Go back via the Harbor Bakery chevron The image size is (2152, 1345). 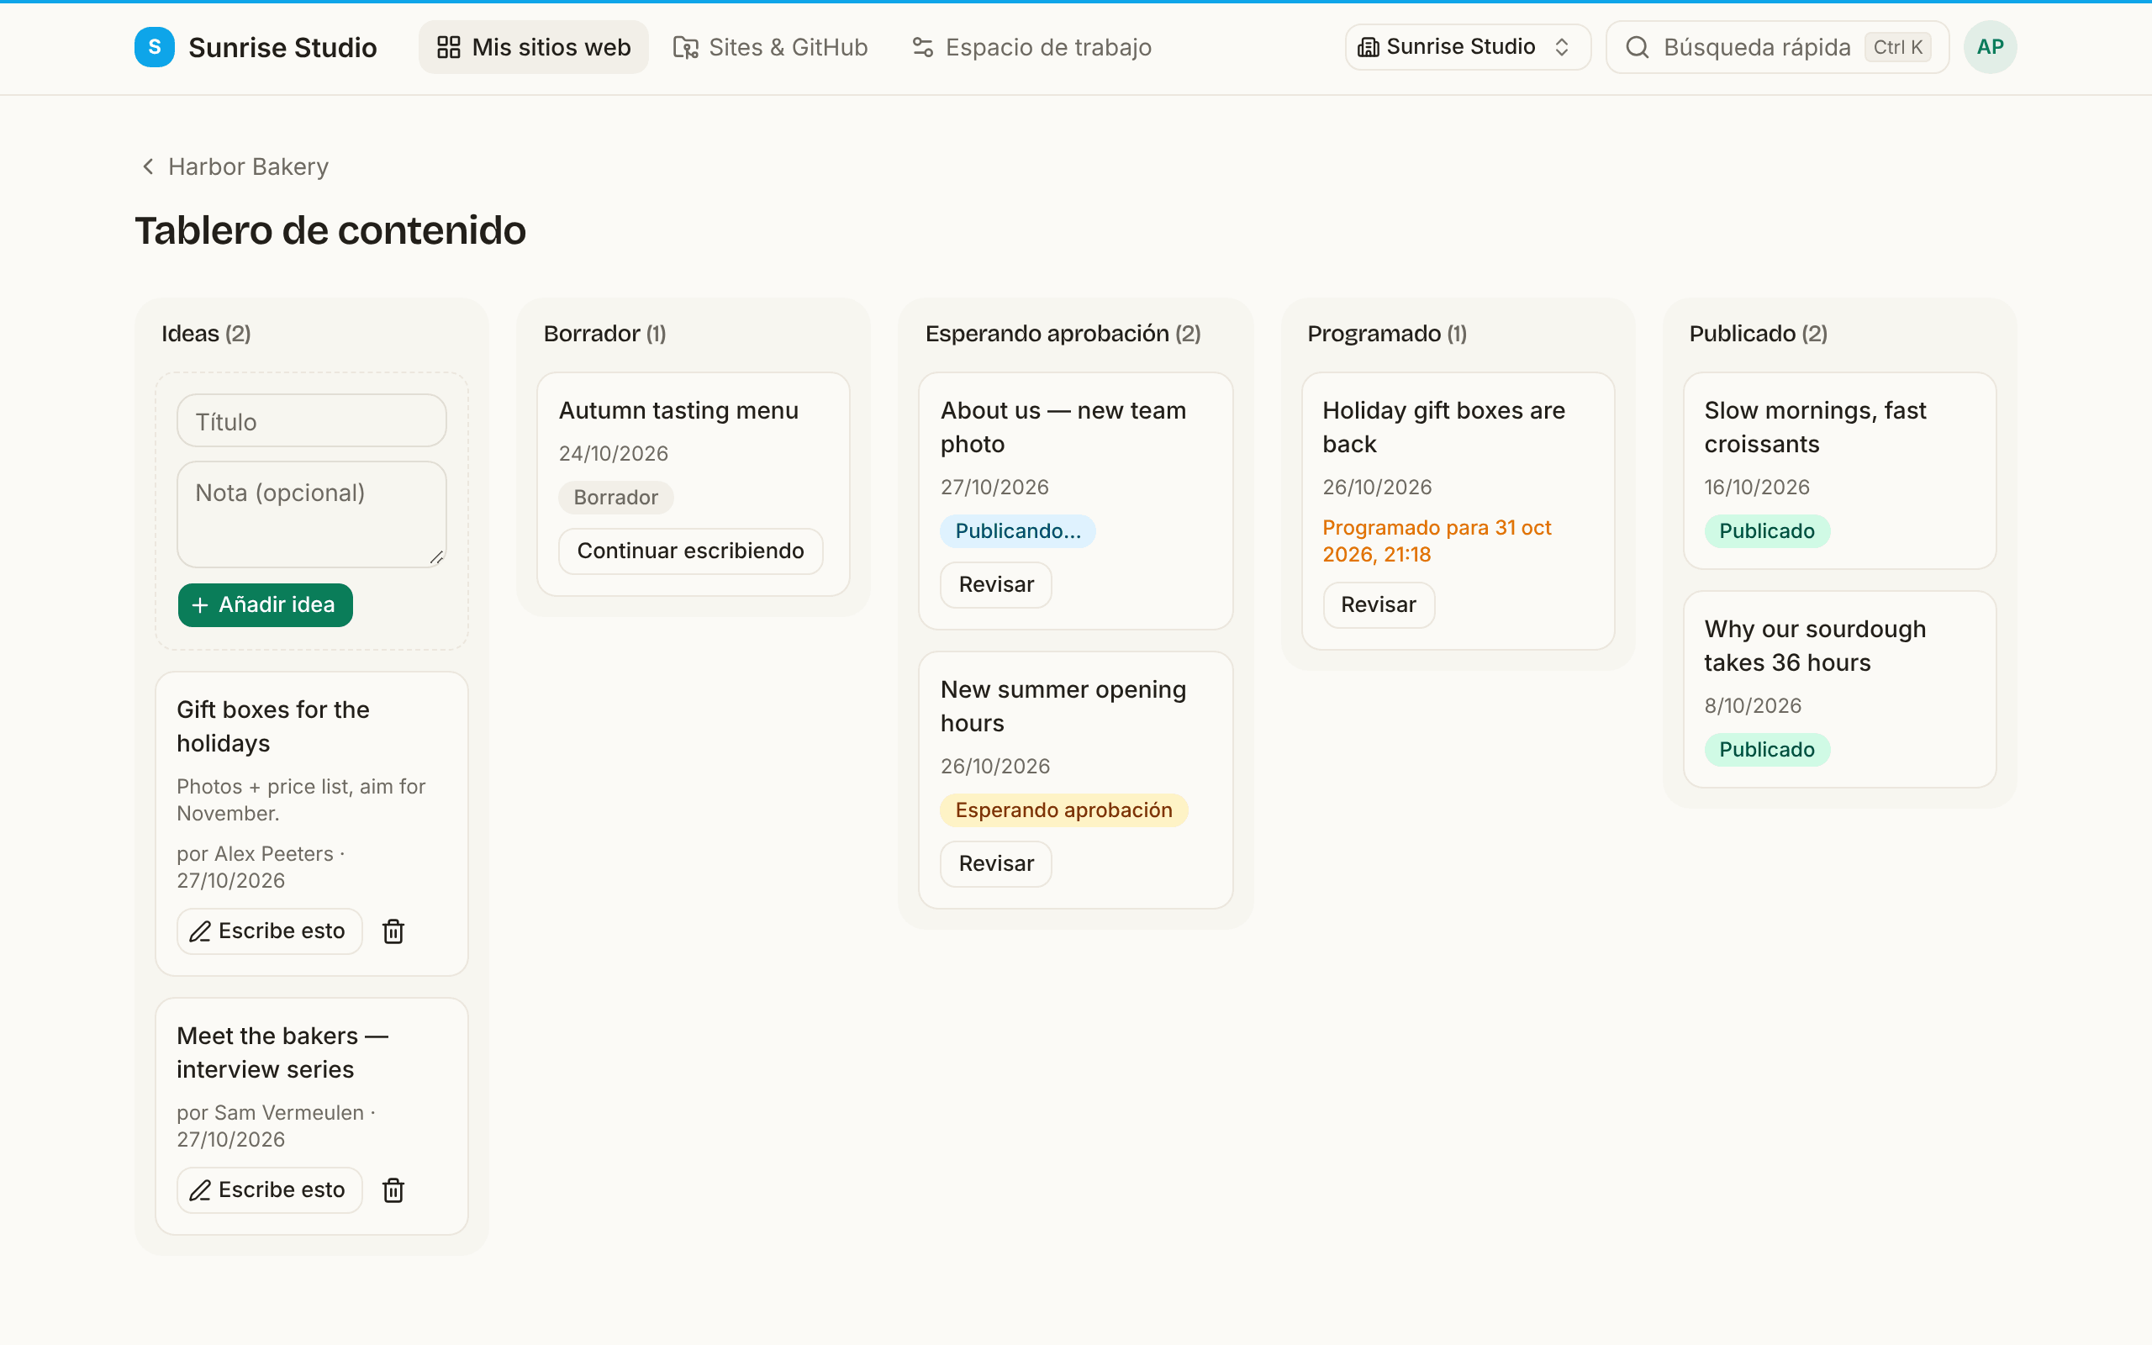148,166
